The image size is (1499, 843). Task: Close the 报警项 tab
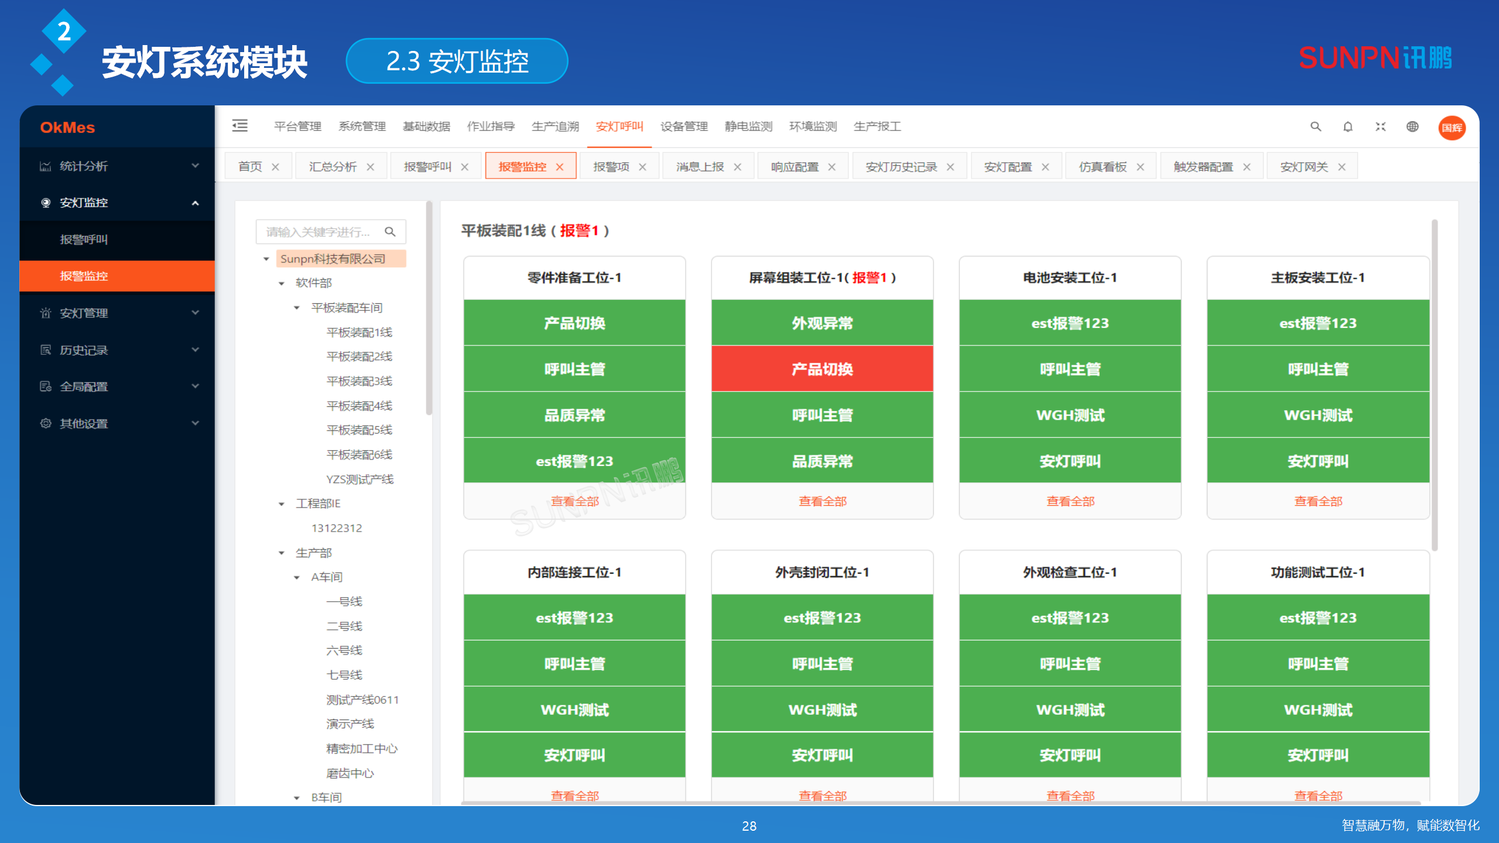tap(642, 166)
